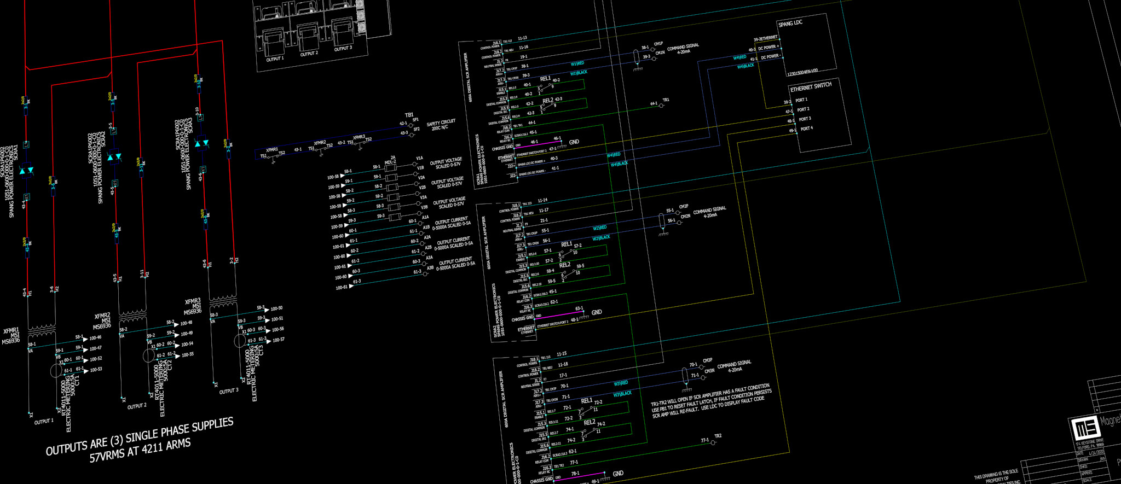Select the 'ETHERNET SWITCH' block title
1121x484 pixels.
click(811, 86)
